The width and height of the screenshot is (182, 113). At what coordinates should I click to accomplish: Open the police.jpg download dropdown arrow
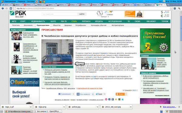97,107
